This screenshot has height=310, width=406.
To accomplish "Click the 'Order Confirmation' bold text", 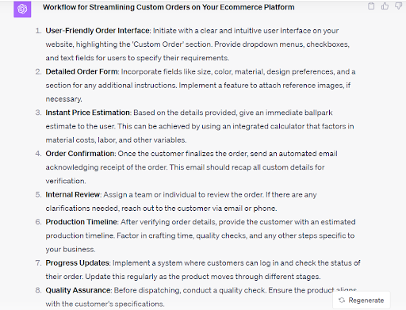I will (x=80, y=154).
